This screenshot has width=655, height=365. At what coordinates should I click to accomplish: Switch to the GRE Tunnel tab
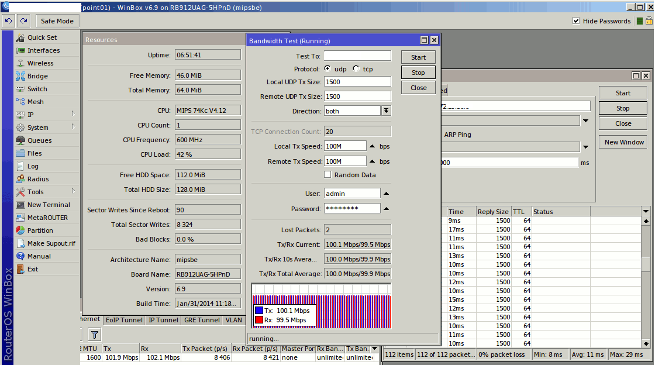click(201, 320)
